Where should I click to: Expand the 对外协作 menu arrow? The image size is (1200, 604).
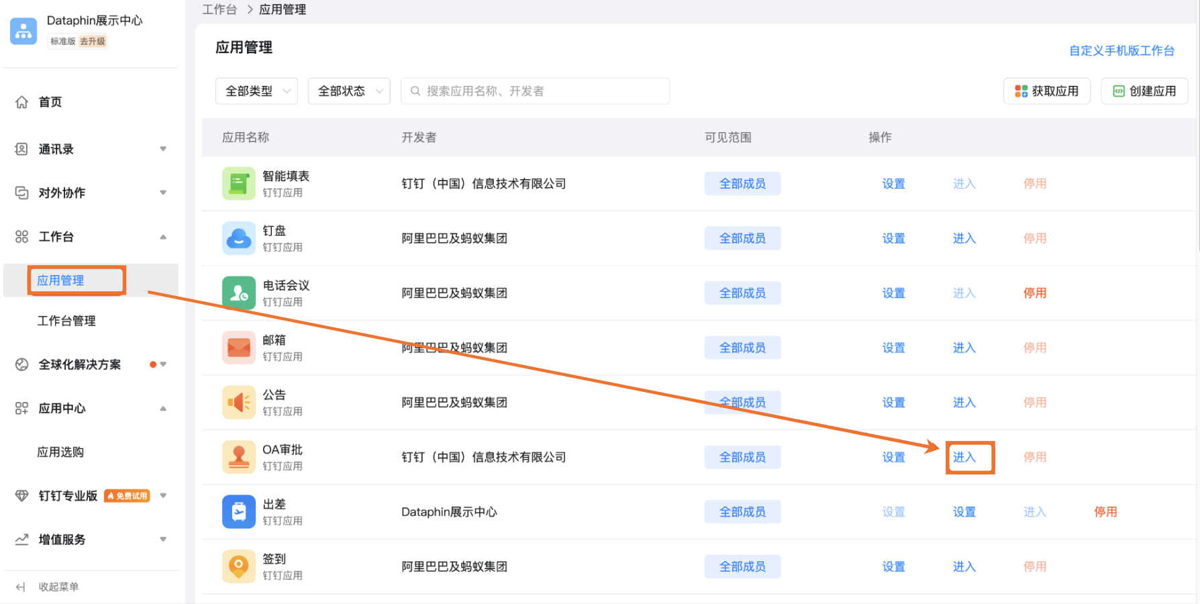[x=163, y=193]
